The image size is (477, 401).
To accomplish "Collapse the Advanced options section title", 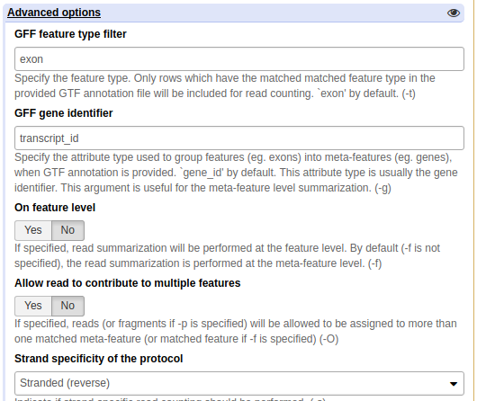I will [54, 13].
